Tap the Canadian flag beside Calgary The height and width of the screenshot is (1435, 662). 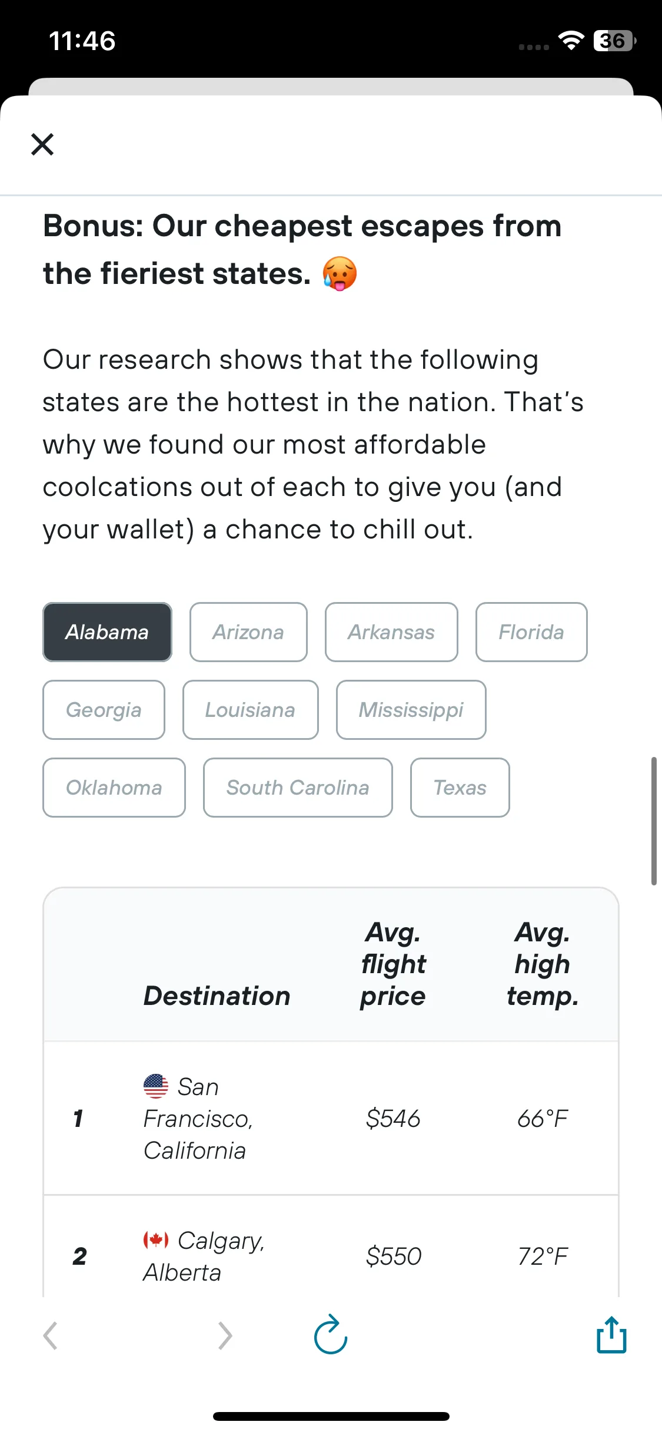click(156, 1240)
